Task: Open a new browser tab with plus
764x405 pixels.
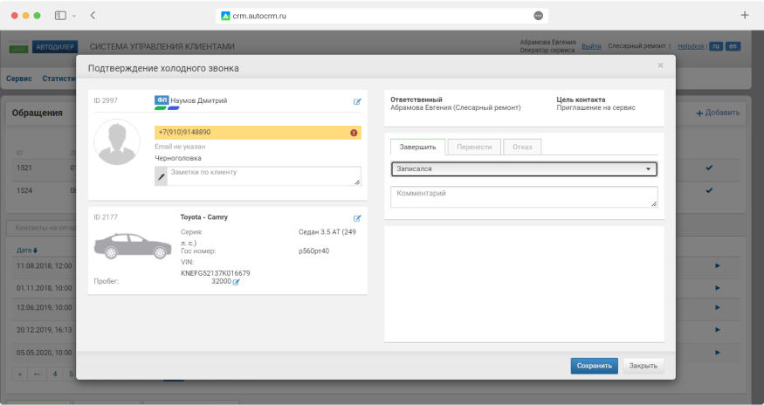Action: (x=744, y=15)
